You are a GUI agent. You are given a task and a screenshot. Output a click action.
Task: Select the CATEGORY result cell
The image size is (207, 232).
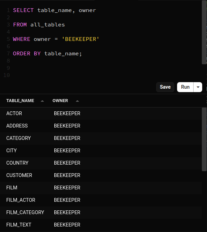coord(19,138)
